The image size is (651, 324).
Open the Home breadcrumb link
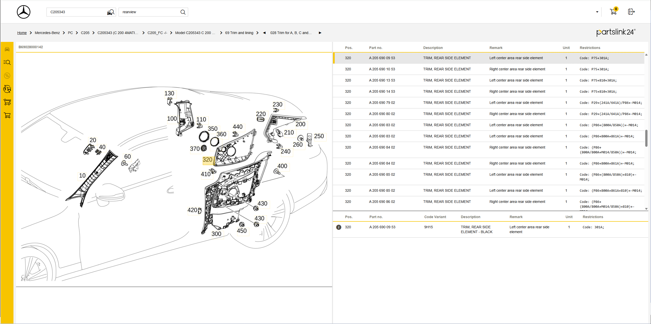(22, 33)
